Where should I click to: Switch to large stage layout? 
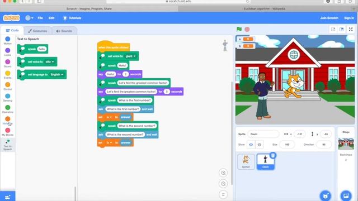click(342, 29)
